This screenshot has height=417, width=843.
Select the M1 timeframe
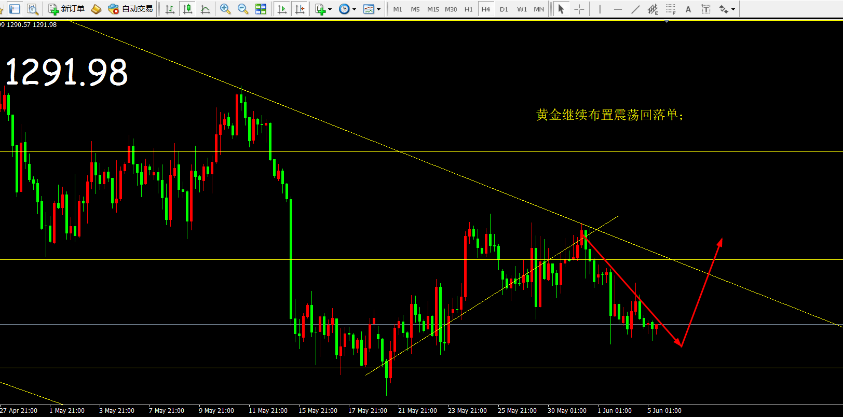pyautogui.click(x=398, y=9)
